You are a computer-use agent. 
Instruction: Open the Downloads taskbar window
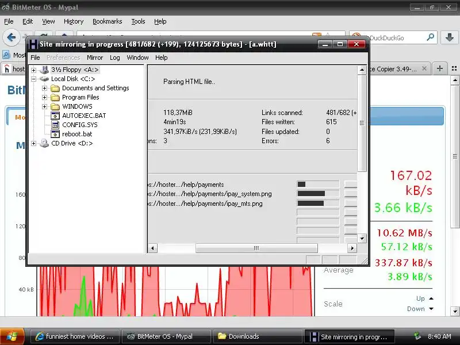(x=258, y=336)
